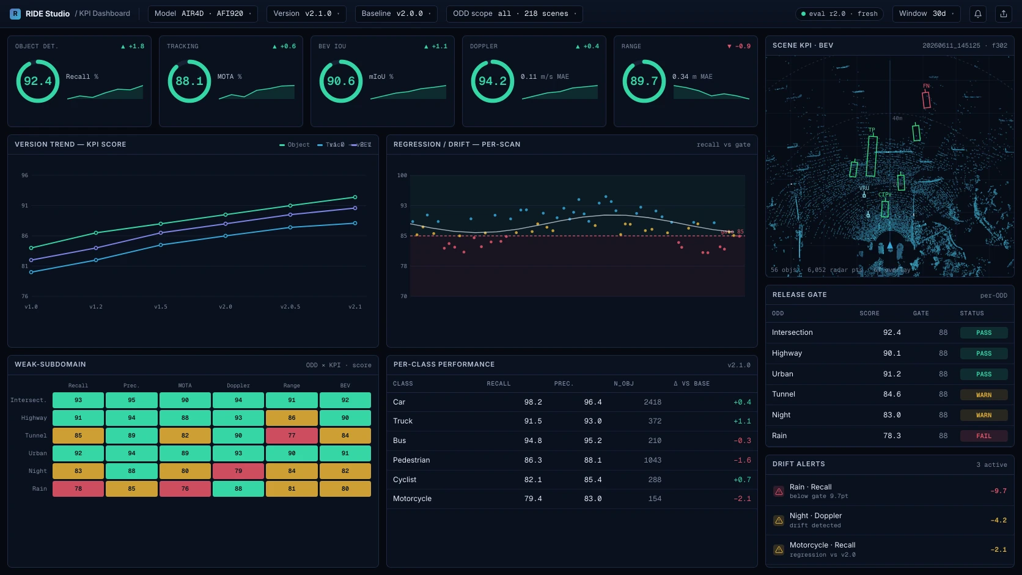Click the share/export icon

click(x=1004, y=13)
